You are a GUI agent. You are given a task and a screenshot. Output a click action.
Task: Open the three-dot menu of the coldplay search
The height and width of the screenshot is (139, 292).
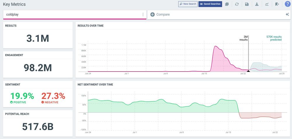pyautogui.click(x=143, y=15)
